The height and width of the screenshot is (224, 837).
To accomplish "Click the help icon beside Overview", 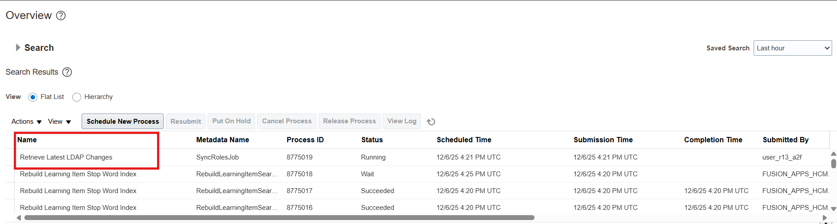I will pyautogui.click(x=61, y=15).
